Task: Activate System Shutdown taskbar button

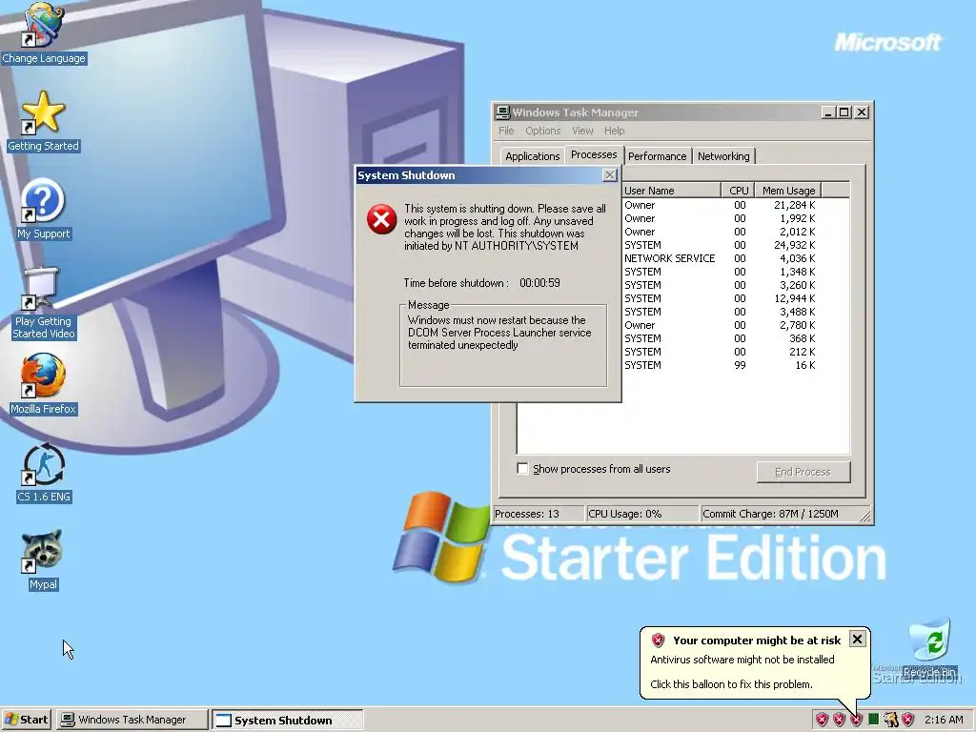Action: (287, 720)
